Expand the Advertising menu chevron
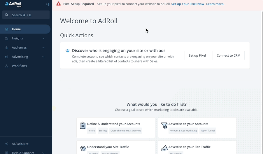 (x=43, y=57)
